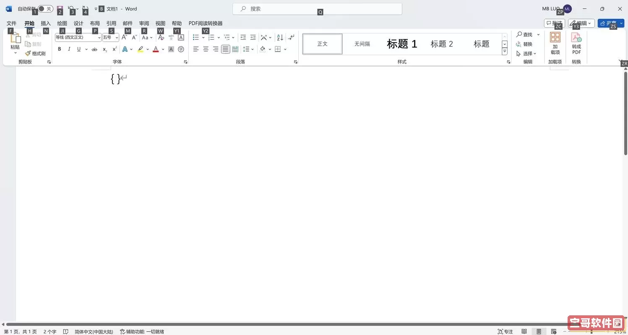The height and width of the screenshot is (335, 628).
Task: Switch to Web Layout view
Action: coord(554,332)
